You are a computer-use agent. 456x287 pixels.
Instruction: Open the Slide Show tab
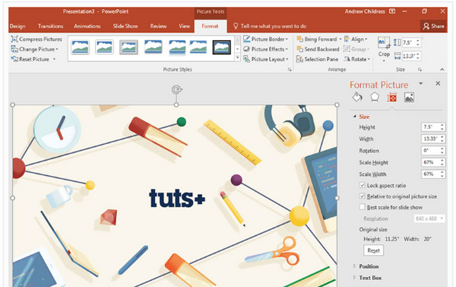125,26
